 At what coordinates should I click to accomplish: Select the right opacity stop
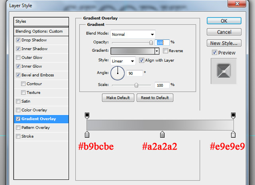coord(233,116)
